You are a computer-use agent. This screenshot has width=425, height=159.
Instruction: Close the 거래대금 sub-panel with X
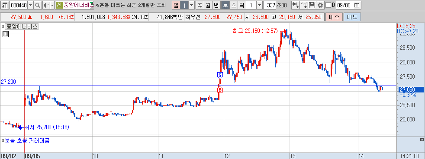[x=422, y=140]
